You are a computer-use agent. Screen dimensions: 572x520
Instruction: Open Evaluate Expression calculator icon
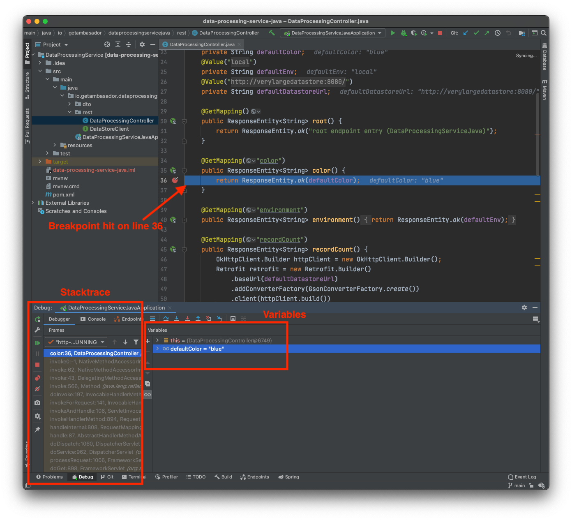[233, 319]
